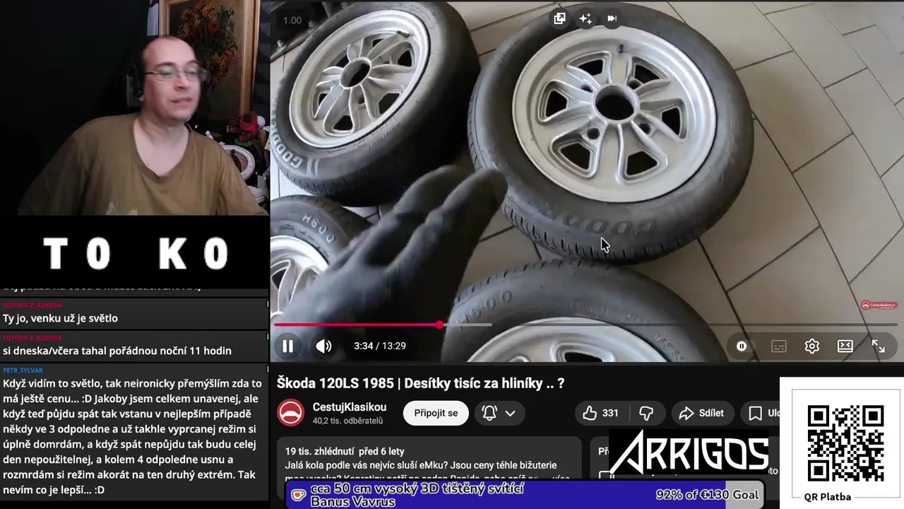
Task: Toggle subtitles captions button
Action: coord(779,346)
